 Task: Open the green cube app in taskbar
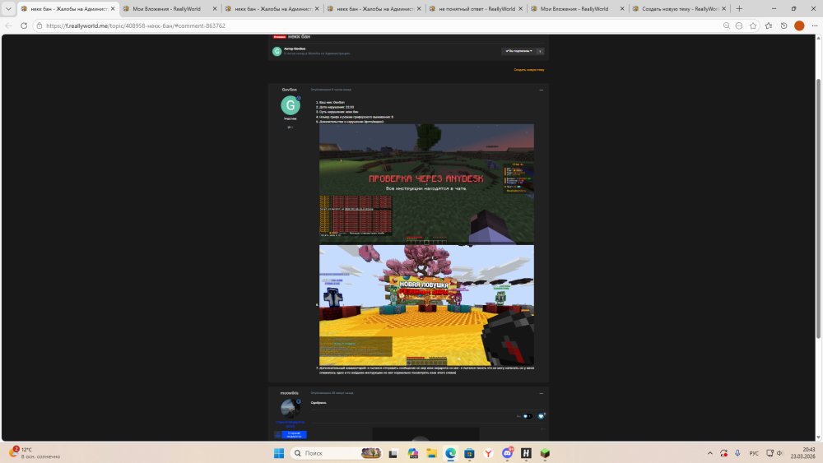click(546, 453)
